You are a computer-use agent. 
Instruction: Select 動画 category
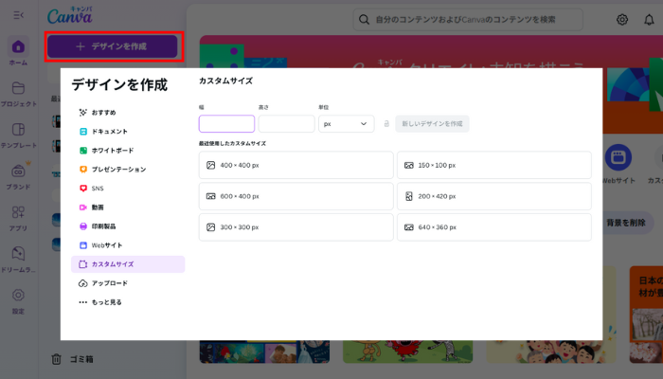(x=128, y=208)
